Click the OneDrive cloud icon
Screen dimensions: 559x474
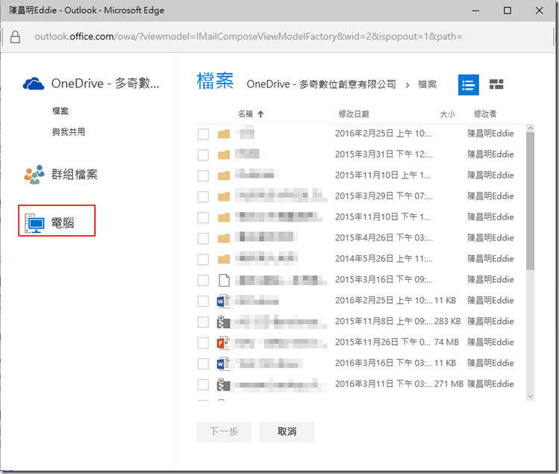(34, 84)
